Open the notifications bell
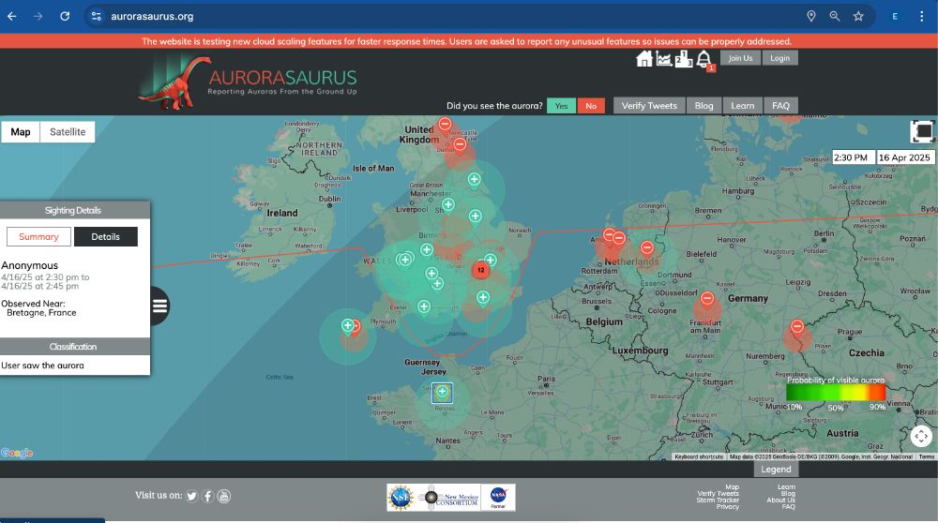This screenshot has height=523, width=938. tap(703, 60)
